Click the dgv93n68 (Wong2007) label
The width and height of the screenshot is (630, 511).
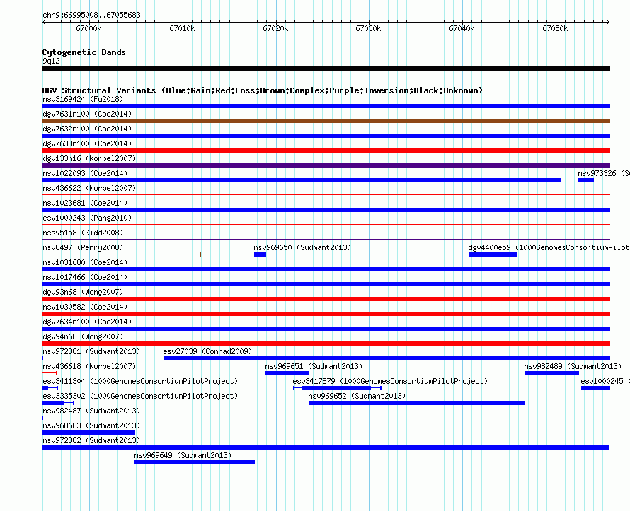(83, 292)
